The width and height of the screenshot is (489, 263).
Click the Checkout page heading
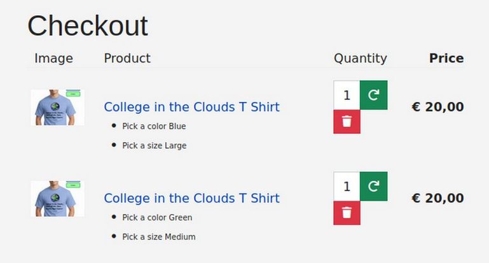pos(88,26)
